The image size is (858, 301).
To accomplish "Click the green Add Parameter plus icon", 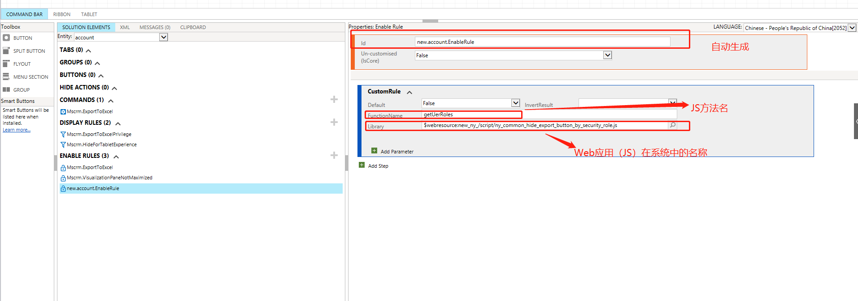I will click(x=375, y=151).
